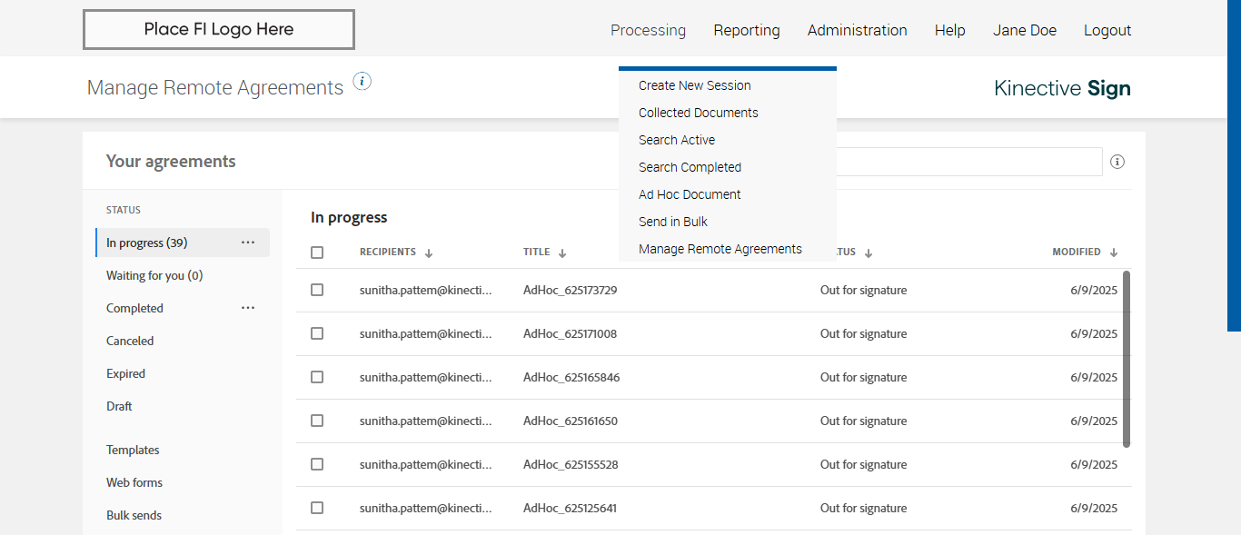Select the AdHoc_625165846 row checkbox
1241x535 pixels.
(x=317, y=377)
